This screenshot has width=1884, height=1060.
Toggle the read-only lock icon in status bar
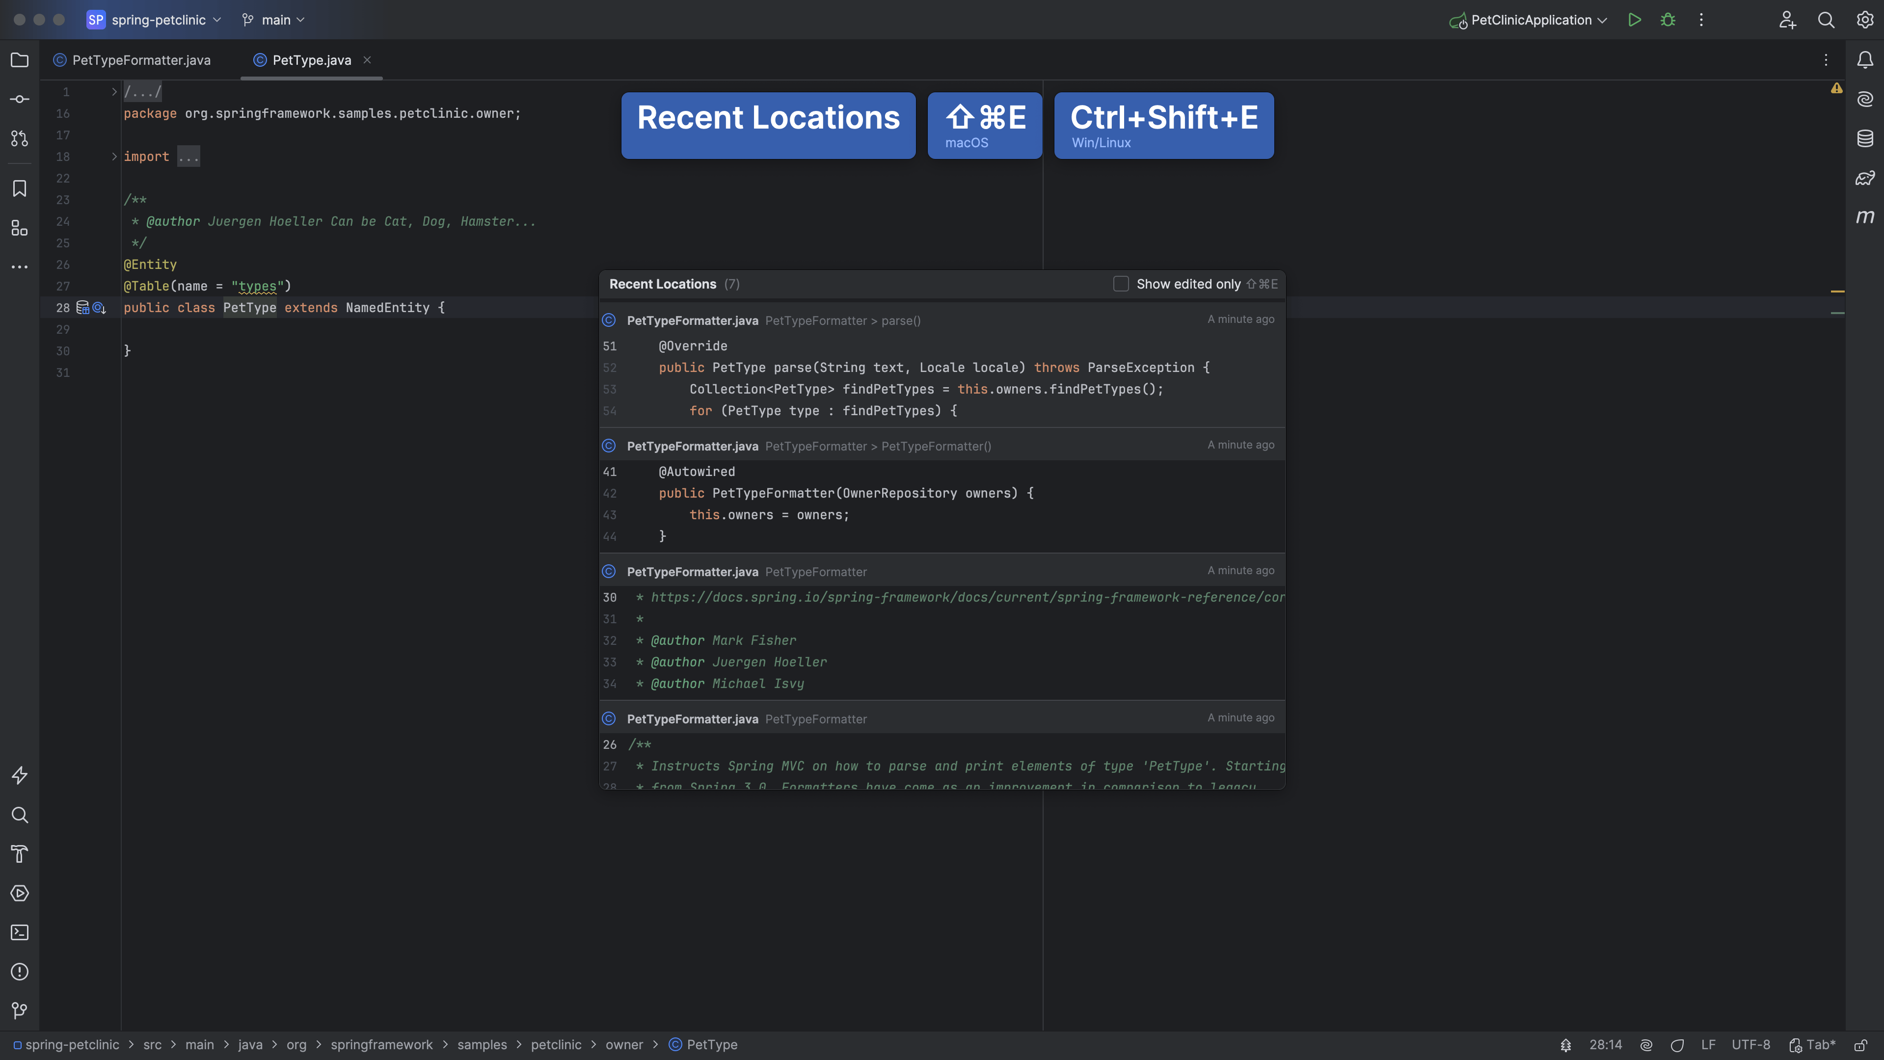tap(1860, 1045)
